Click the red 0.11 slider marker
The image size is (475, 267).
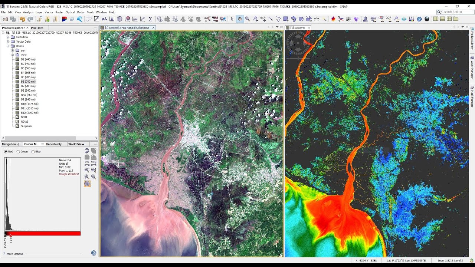tap(10, 235)
